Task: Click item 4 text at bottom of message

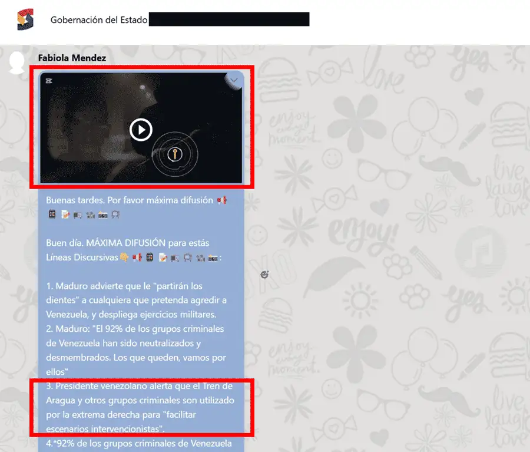Action: pos(139,443)
